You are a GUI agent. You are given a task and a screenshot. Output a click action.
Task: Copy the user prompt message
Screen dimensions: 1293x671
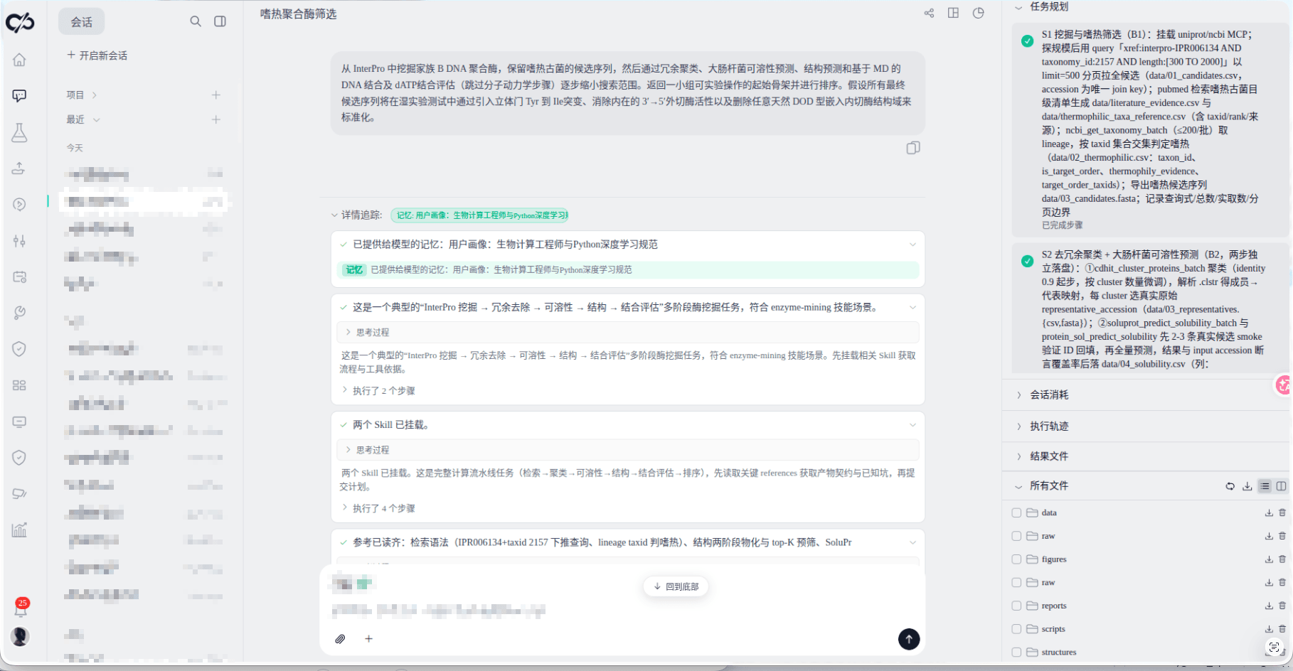pos(913,148)
